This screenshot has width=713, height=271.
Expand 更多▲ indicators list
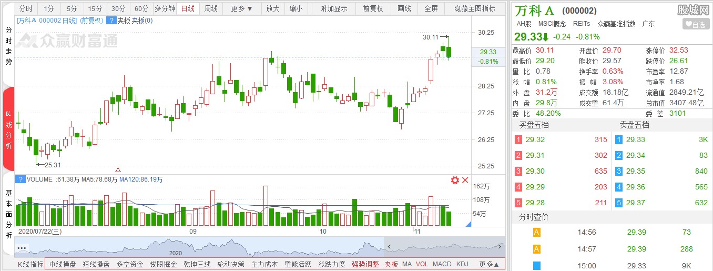[489, 264]
